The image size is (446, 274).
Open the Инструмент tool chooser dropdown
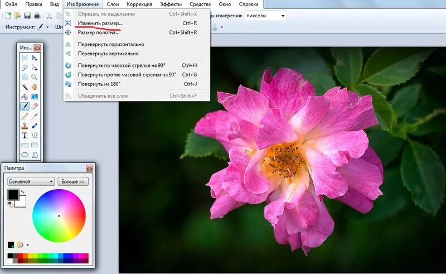[x=47, y=27]
